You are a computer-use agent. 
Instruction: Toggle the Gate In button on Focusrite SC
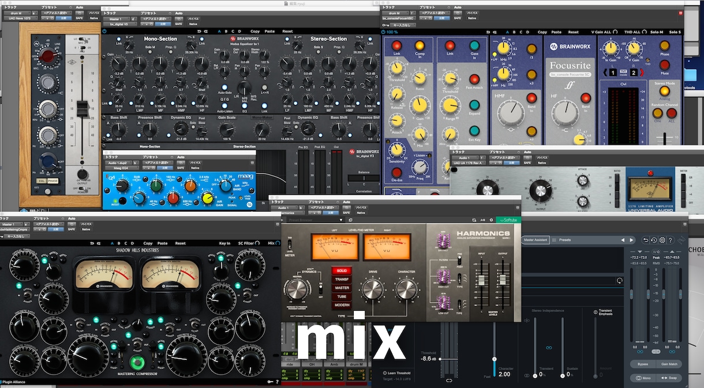(474, 45)
